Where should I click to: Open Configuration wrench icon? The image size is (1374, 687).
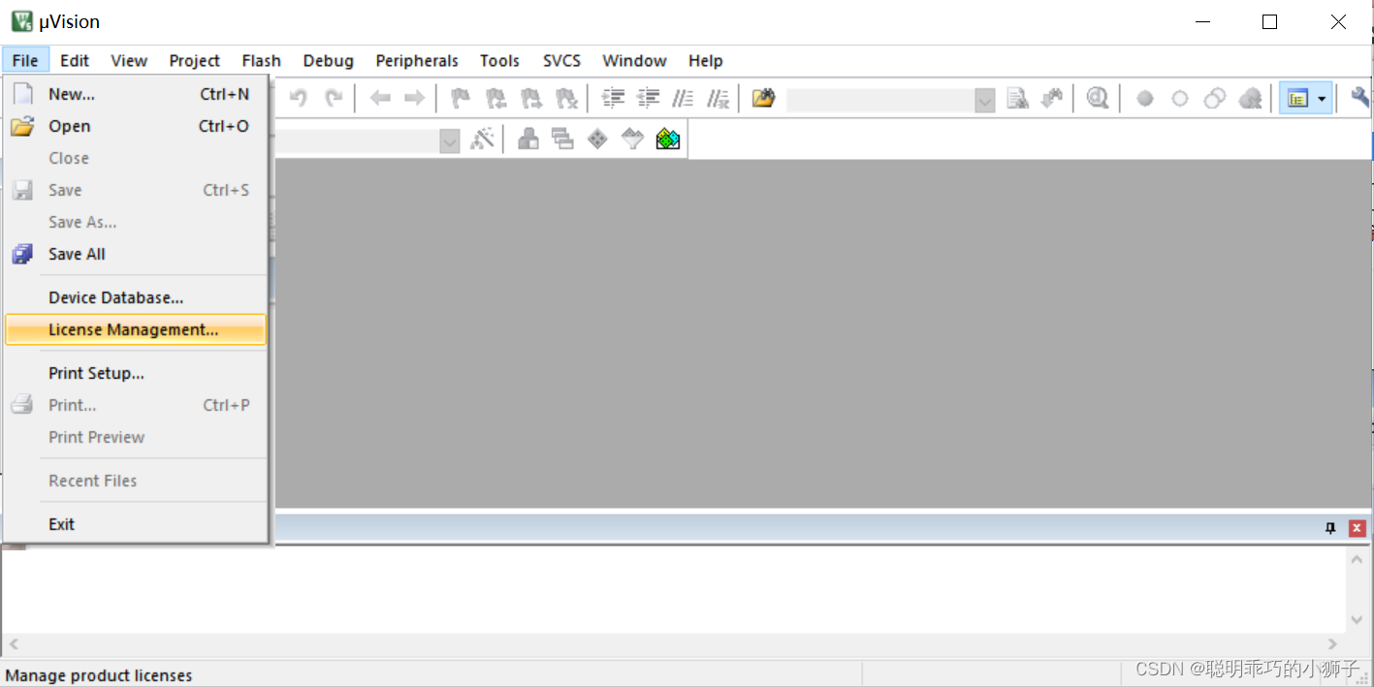(1360, 98)
